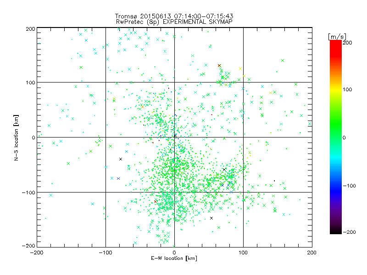Click the E-W axis "−200" tick label

coord(37,253)
